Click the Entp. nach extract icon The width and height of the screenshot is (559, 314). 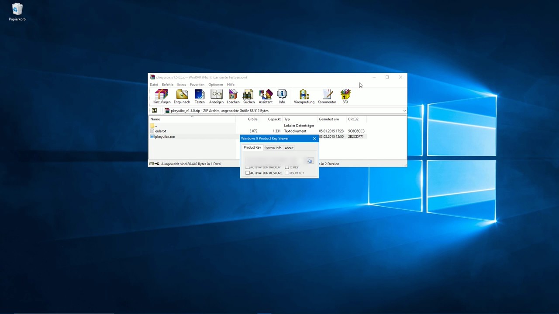click(x=182, y=97)
